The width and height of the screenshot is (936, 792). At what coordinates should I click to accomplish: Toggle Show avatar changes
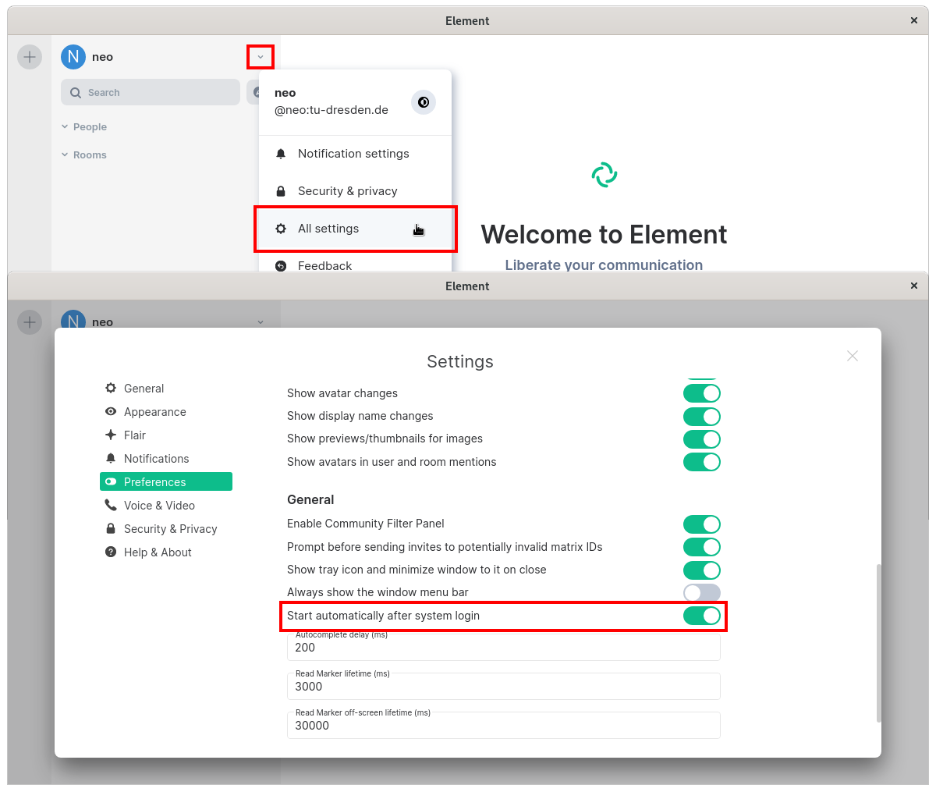[x=702, y=393]
